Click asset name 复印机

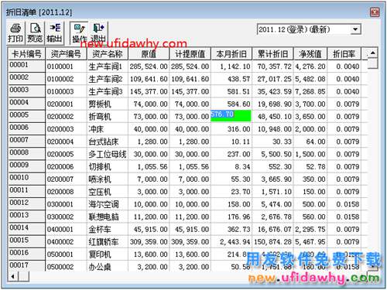(x=100, y=254)
